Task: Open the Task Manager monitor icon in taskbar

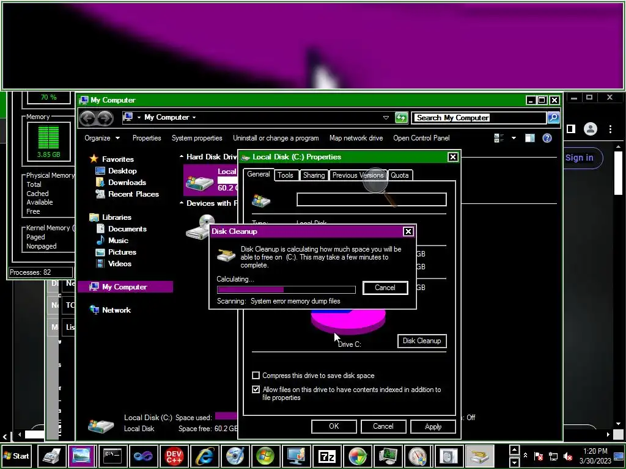Action: (388, 456)
